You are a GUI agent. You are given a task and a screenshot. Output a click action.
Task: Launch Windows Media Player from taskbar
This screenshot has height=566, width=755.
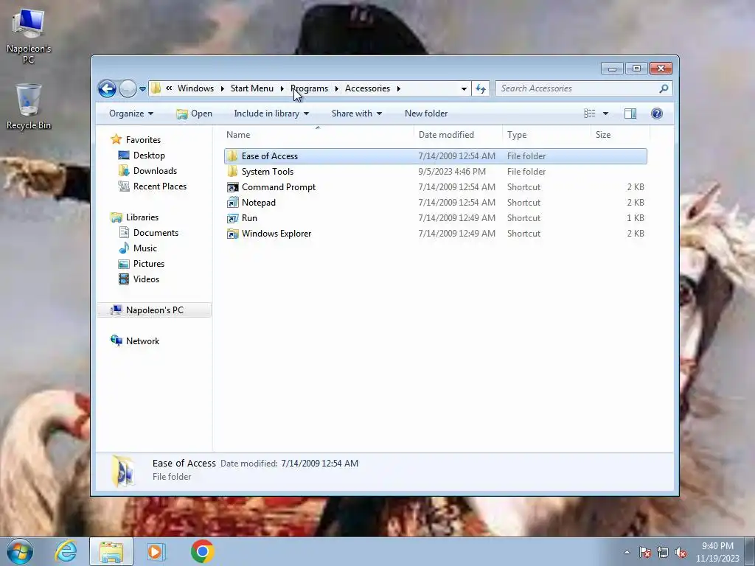pyautogui.click(x=156, y=551)
